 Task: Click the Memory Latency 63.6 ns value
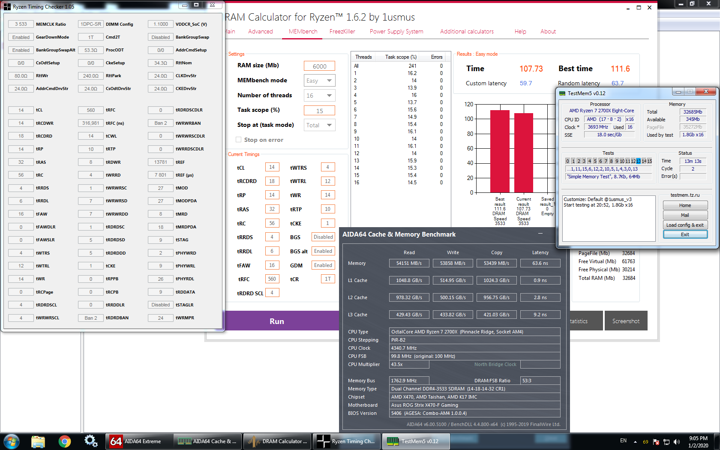(540, 263)
